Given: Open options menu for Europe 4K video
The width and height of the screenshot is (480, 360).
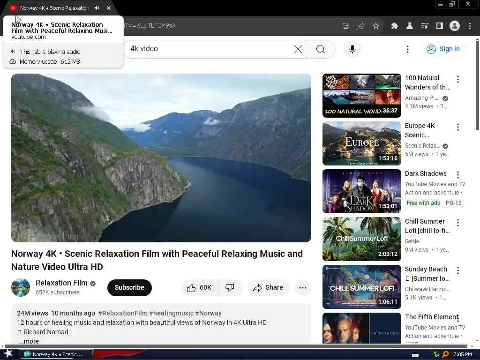Looking at the screenshot, I should (457, 127).
